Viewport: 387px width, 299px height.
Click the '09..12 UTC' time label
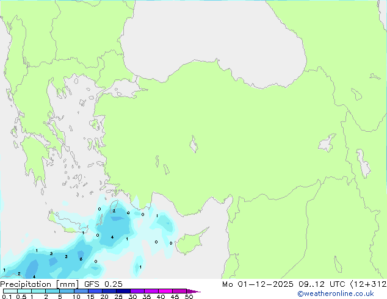(321, 284)
